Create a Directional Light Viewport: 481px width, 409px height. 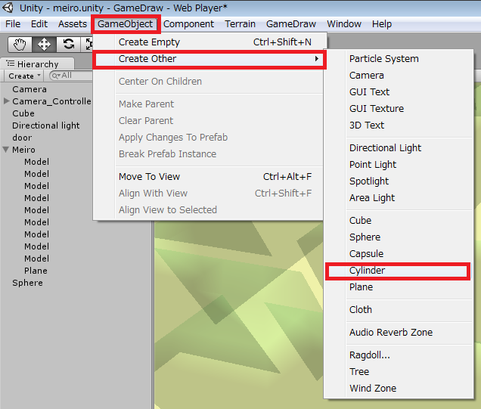pos(399,147)
